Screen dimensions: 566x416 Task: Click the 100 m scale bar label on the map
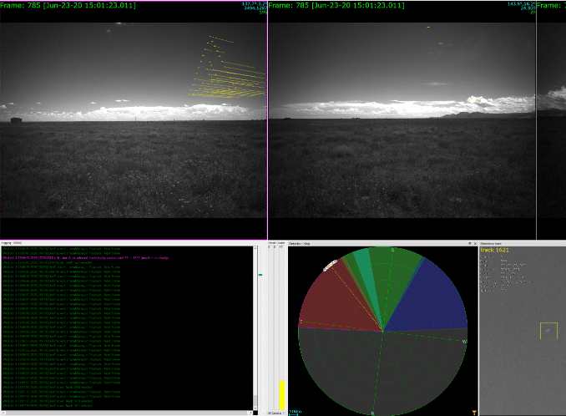pos(295,411)
